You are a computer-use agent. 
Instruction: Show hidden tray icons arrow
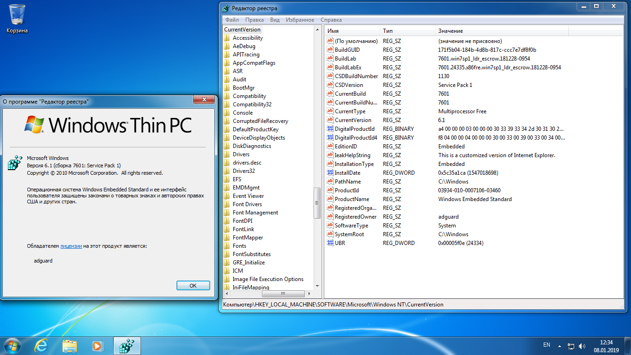(560, 346)
